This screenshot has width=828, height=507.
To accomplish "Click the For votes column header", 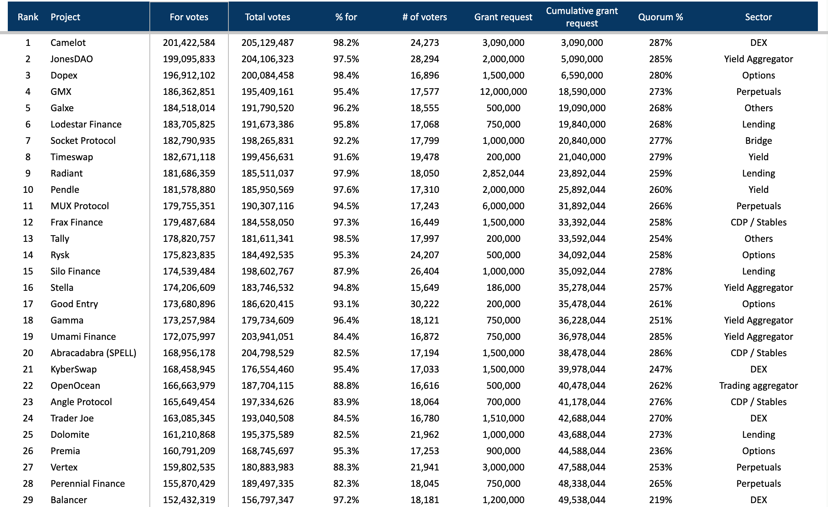I will pos(189,17).
